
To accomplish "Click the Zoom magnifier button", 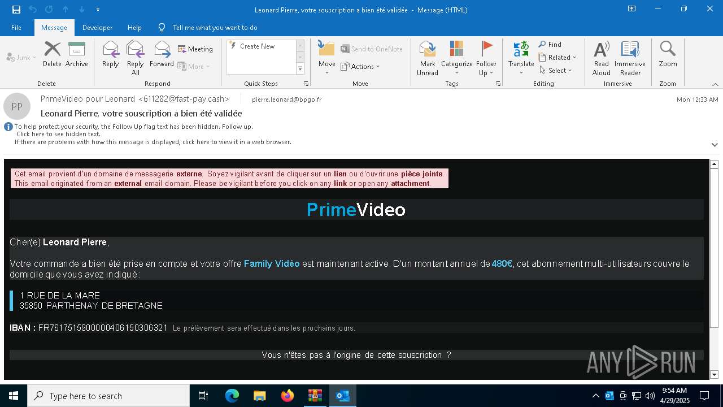I will [x=668, y=55].
